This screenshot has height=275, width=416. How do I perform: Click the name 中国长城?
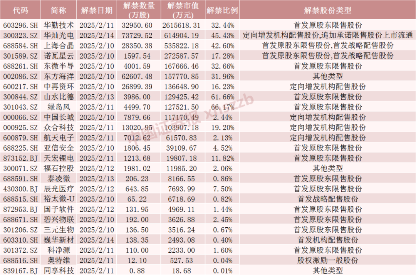59,117
